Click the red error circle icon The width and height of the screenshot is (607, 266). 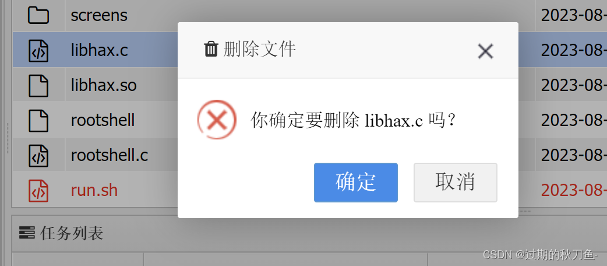click(x=217, y=120)
